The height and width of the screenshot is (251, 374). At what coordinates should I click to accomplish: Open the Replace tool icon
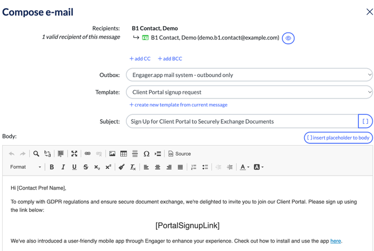click(x=48, y=154)
